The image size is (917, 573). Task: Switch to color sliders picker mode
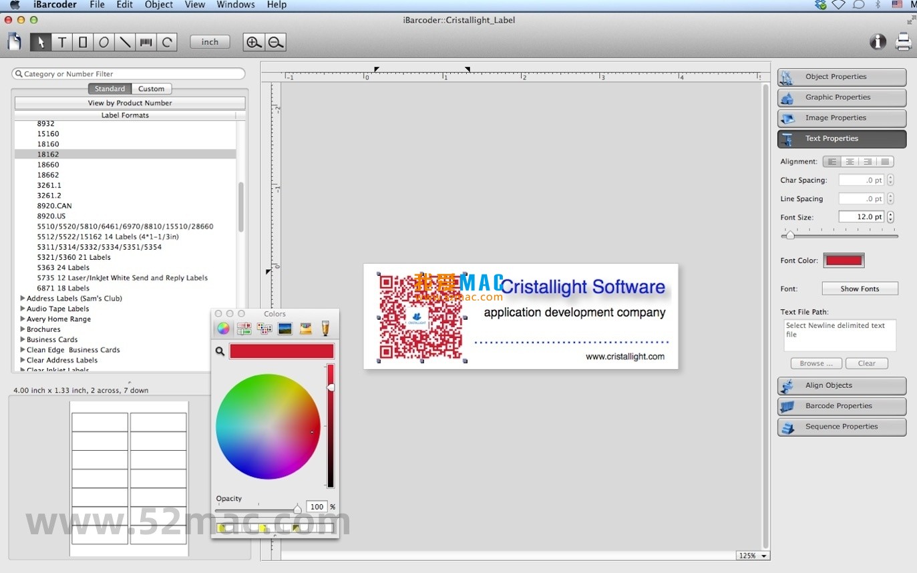(x=244, y=329)
